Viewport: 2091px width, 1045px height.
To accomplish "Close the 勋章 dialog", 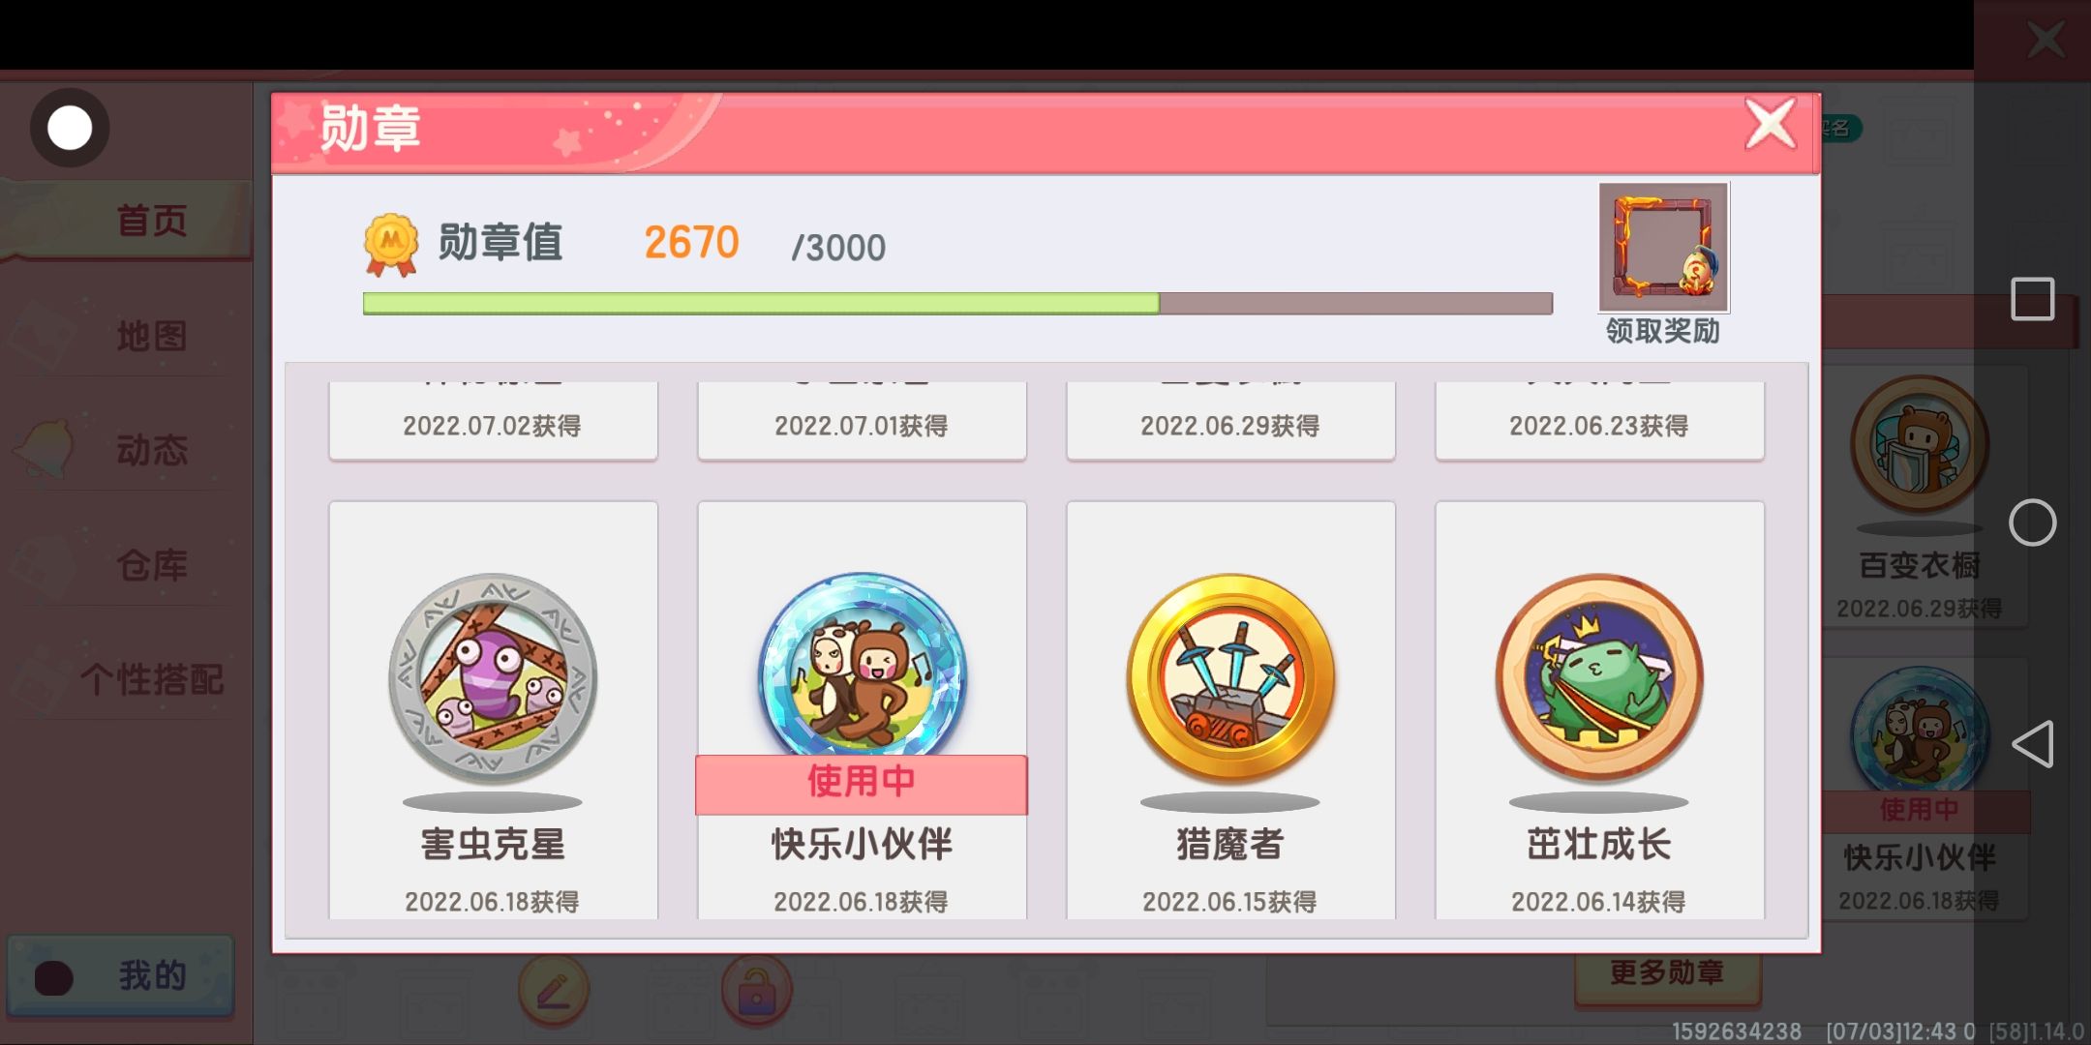I will [1771, 125].
